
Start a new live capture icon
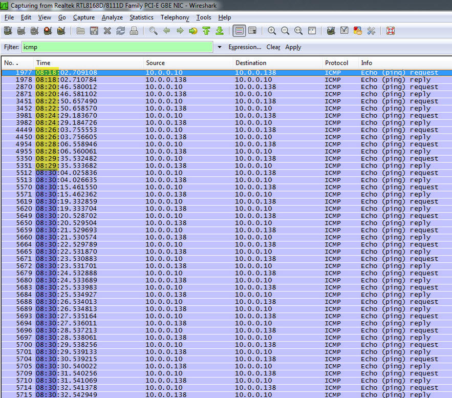[35, 31]
